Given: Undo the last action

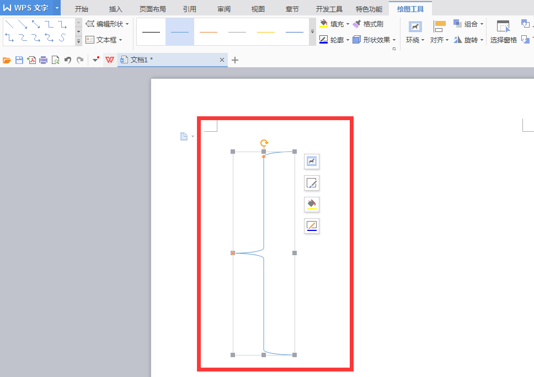Looking at the screenshot, I should tap(68, 60).
